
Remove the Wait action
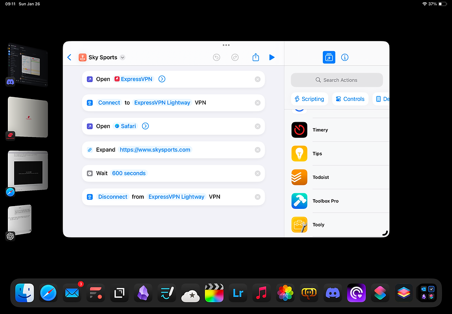(258, 173)
